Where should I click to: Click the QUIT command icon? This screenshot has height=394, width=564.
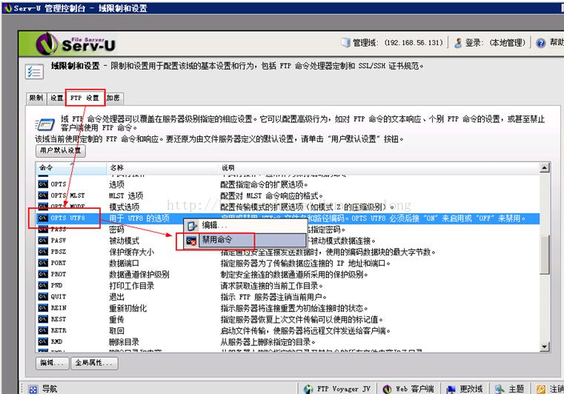pyautogui.click(x=43, y=296)
